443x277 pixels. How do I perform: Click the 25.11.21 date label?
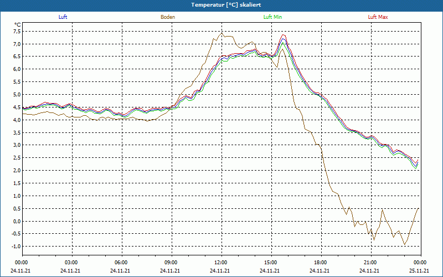pyautogui.click(x=419, y=271)
